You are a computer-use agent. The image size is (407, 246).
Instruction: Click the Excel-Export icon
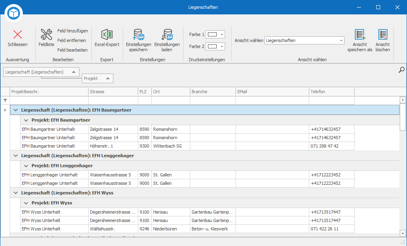coord(107,34)
